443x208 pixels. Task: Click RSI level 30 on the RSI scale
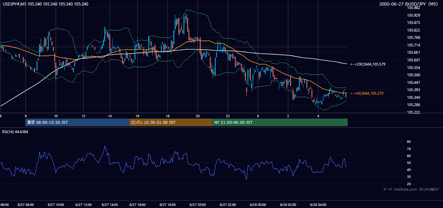pyautogui.click(x=409, y=177)
